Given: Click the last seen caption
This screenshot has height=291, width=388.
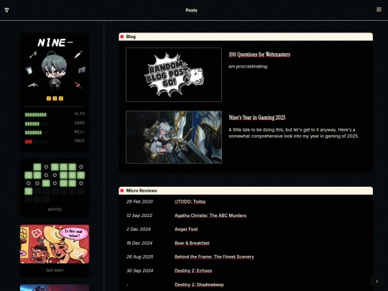Looking at the screenshot, I should tap(55, 270).
